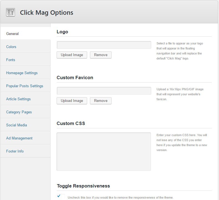The height and width of the screenshot is (200, 219).
Task: Click the Click Mag Options page title
Action: (47, 12)
